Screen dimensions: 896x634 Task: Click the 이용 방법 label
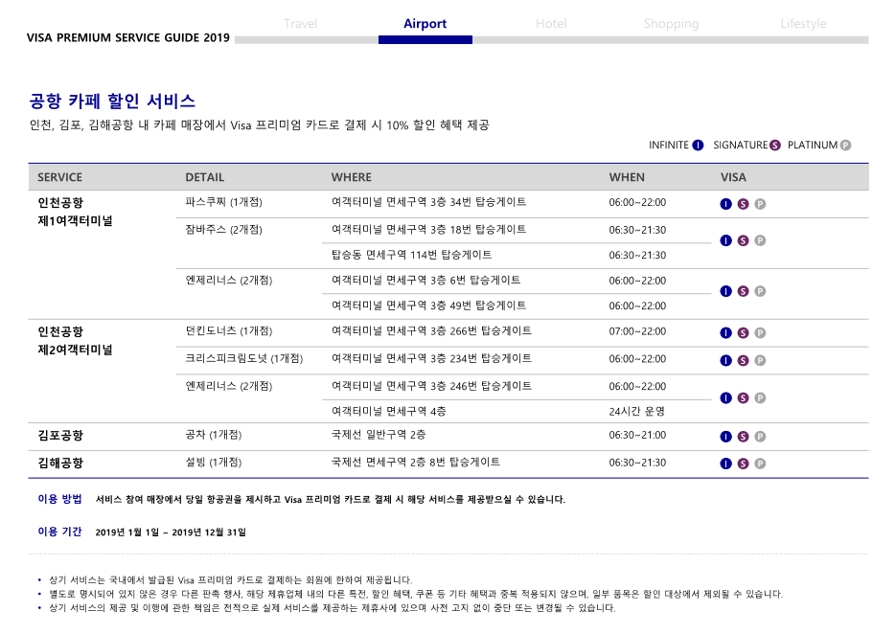(59, 499)
